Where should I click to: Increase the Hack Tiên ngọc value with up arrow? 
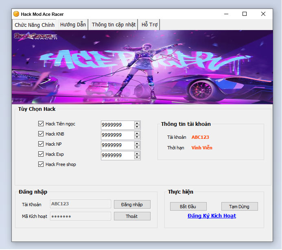137,123
